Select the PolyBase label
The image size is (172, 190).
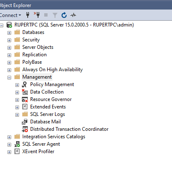(x=32, y=62)
